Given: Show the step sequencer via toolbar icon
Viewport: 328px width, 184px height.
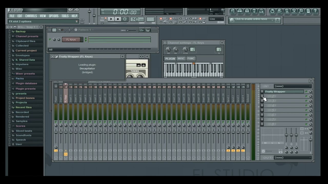Looking at the screenshot, I should (240, 11).
